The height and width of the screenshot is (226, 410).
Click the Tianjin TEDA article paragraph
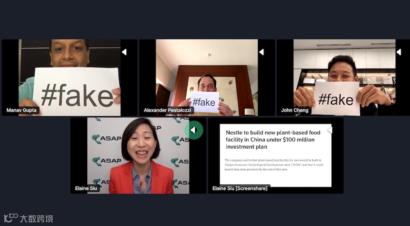(274, 165)
